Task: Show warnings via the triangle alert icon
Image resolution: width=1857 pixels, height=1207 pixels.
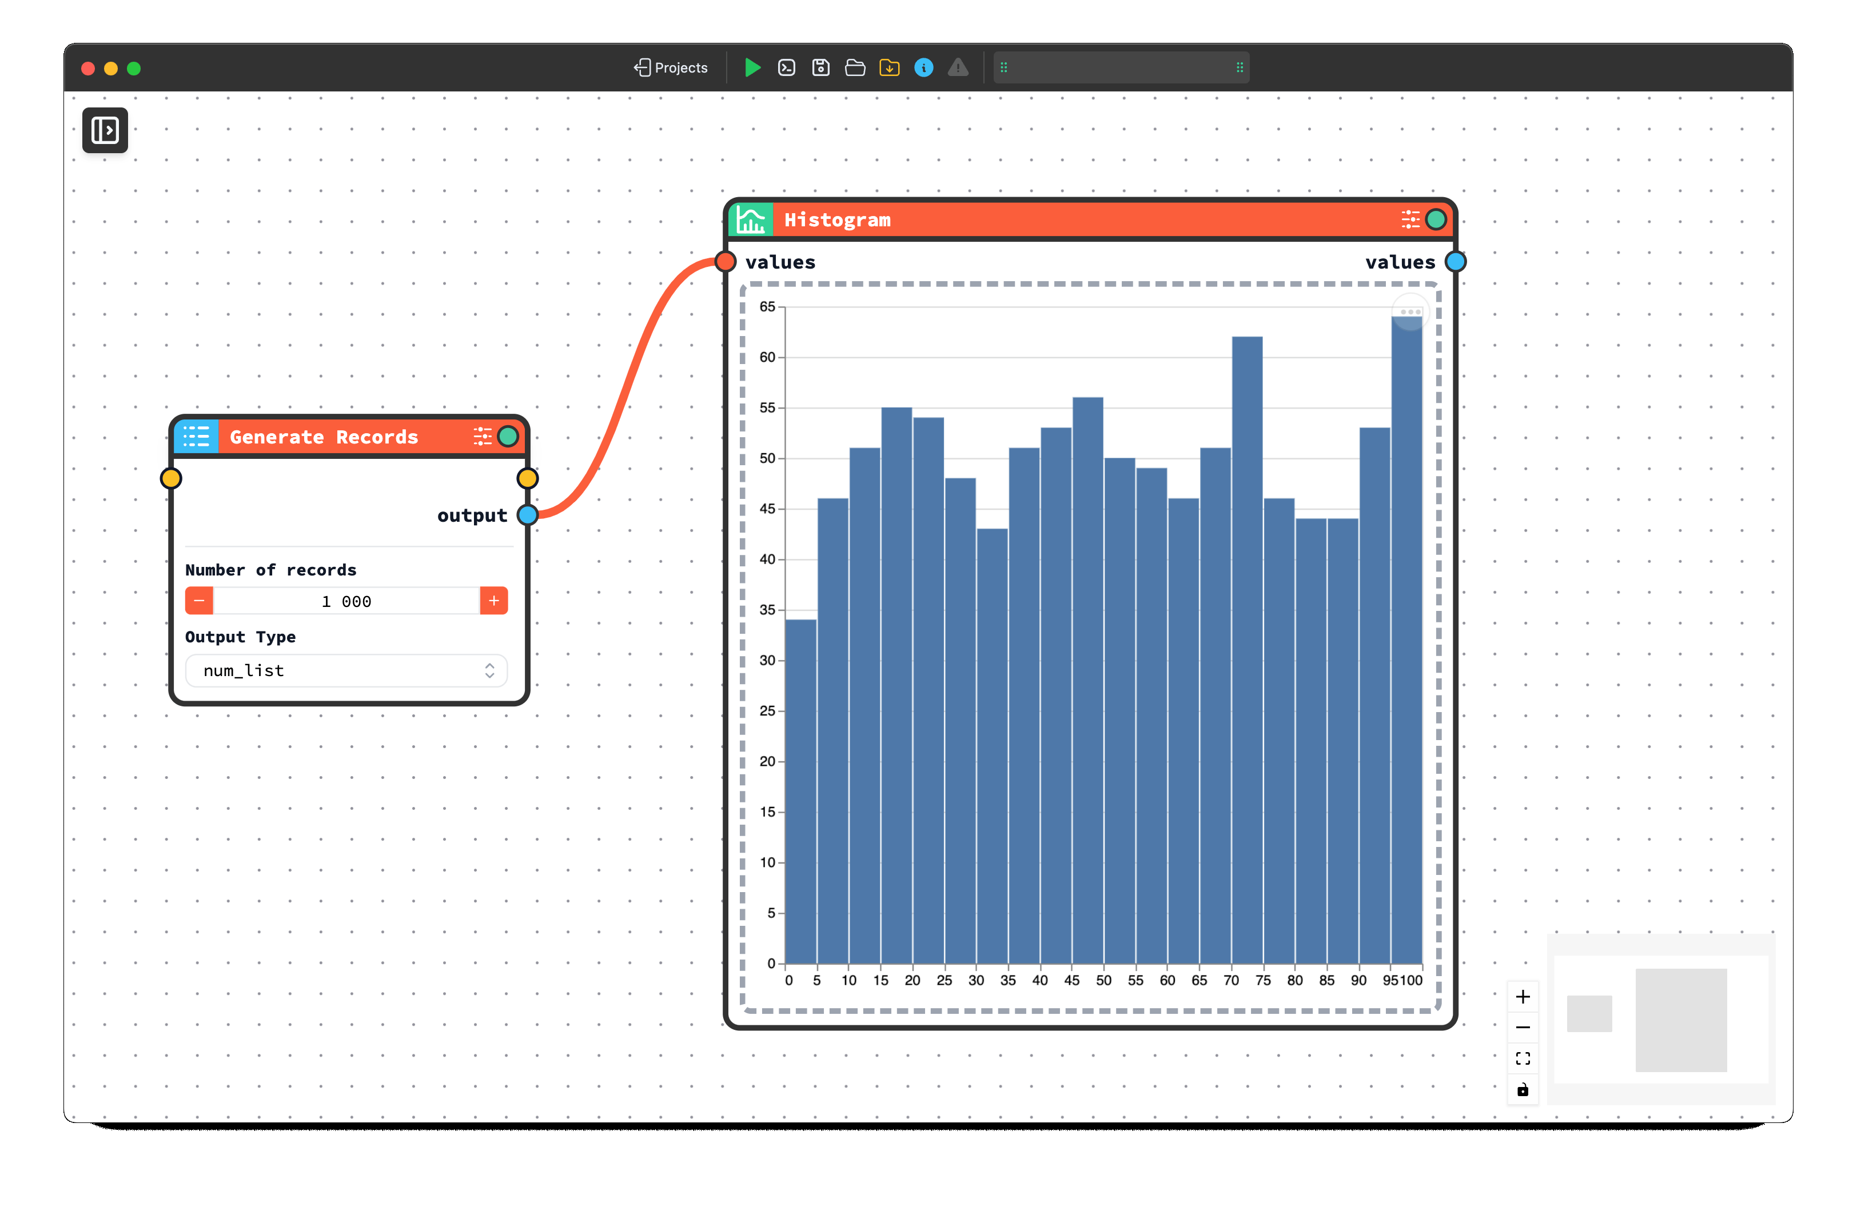Action: (957, 68)
